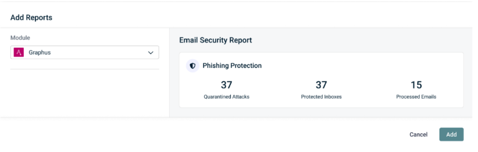Click the Graphus text in selector

coord(40,52)
